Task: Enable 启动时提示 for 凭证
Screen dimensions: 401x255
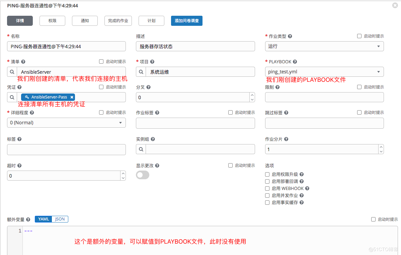Action: [101, 87]
